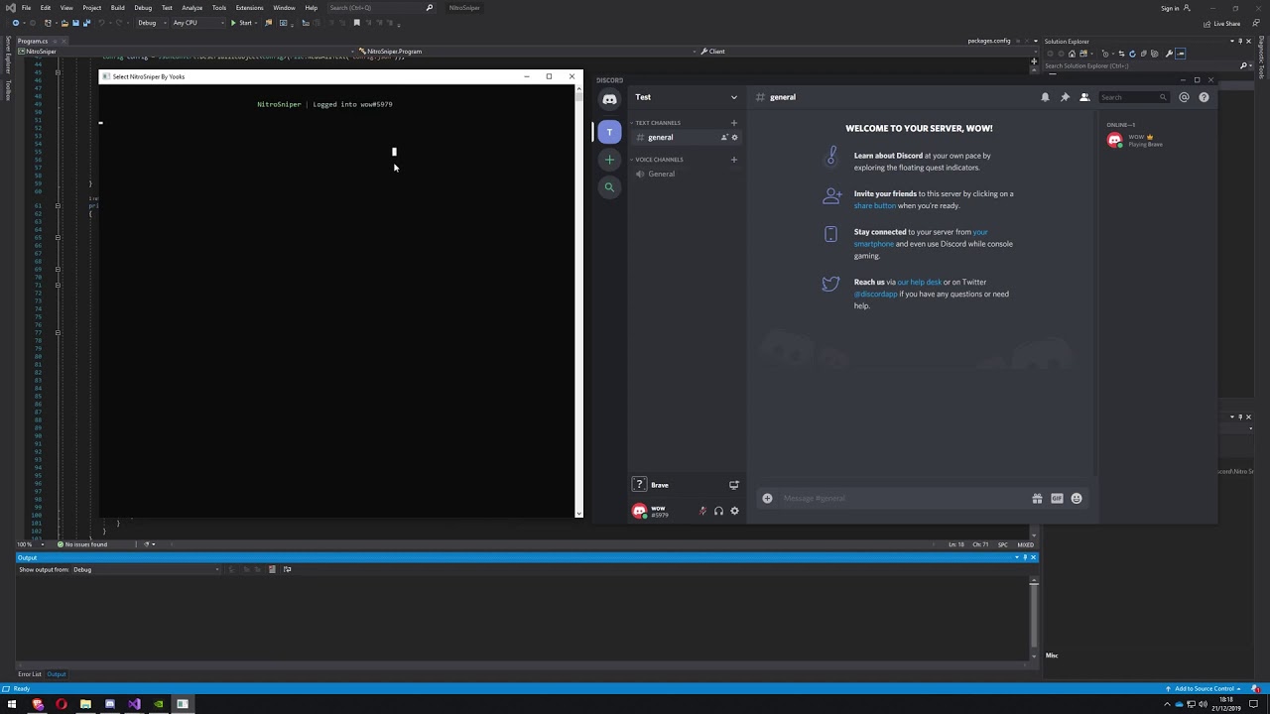Click the screen share icon beside Brave
This screenshot has width=1270, height=714.
(x=734, y=485)
